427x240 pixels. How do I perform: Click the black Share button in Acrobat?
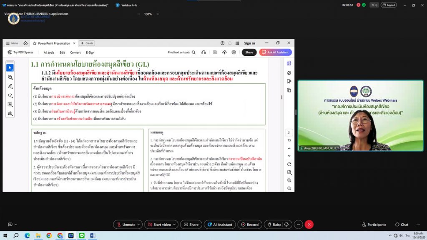pos(249,52)
